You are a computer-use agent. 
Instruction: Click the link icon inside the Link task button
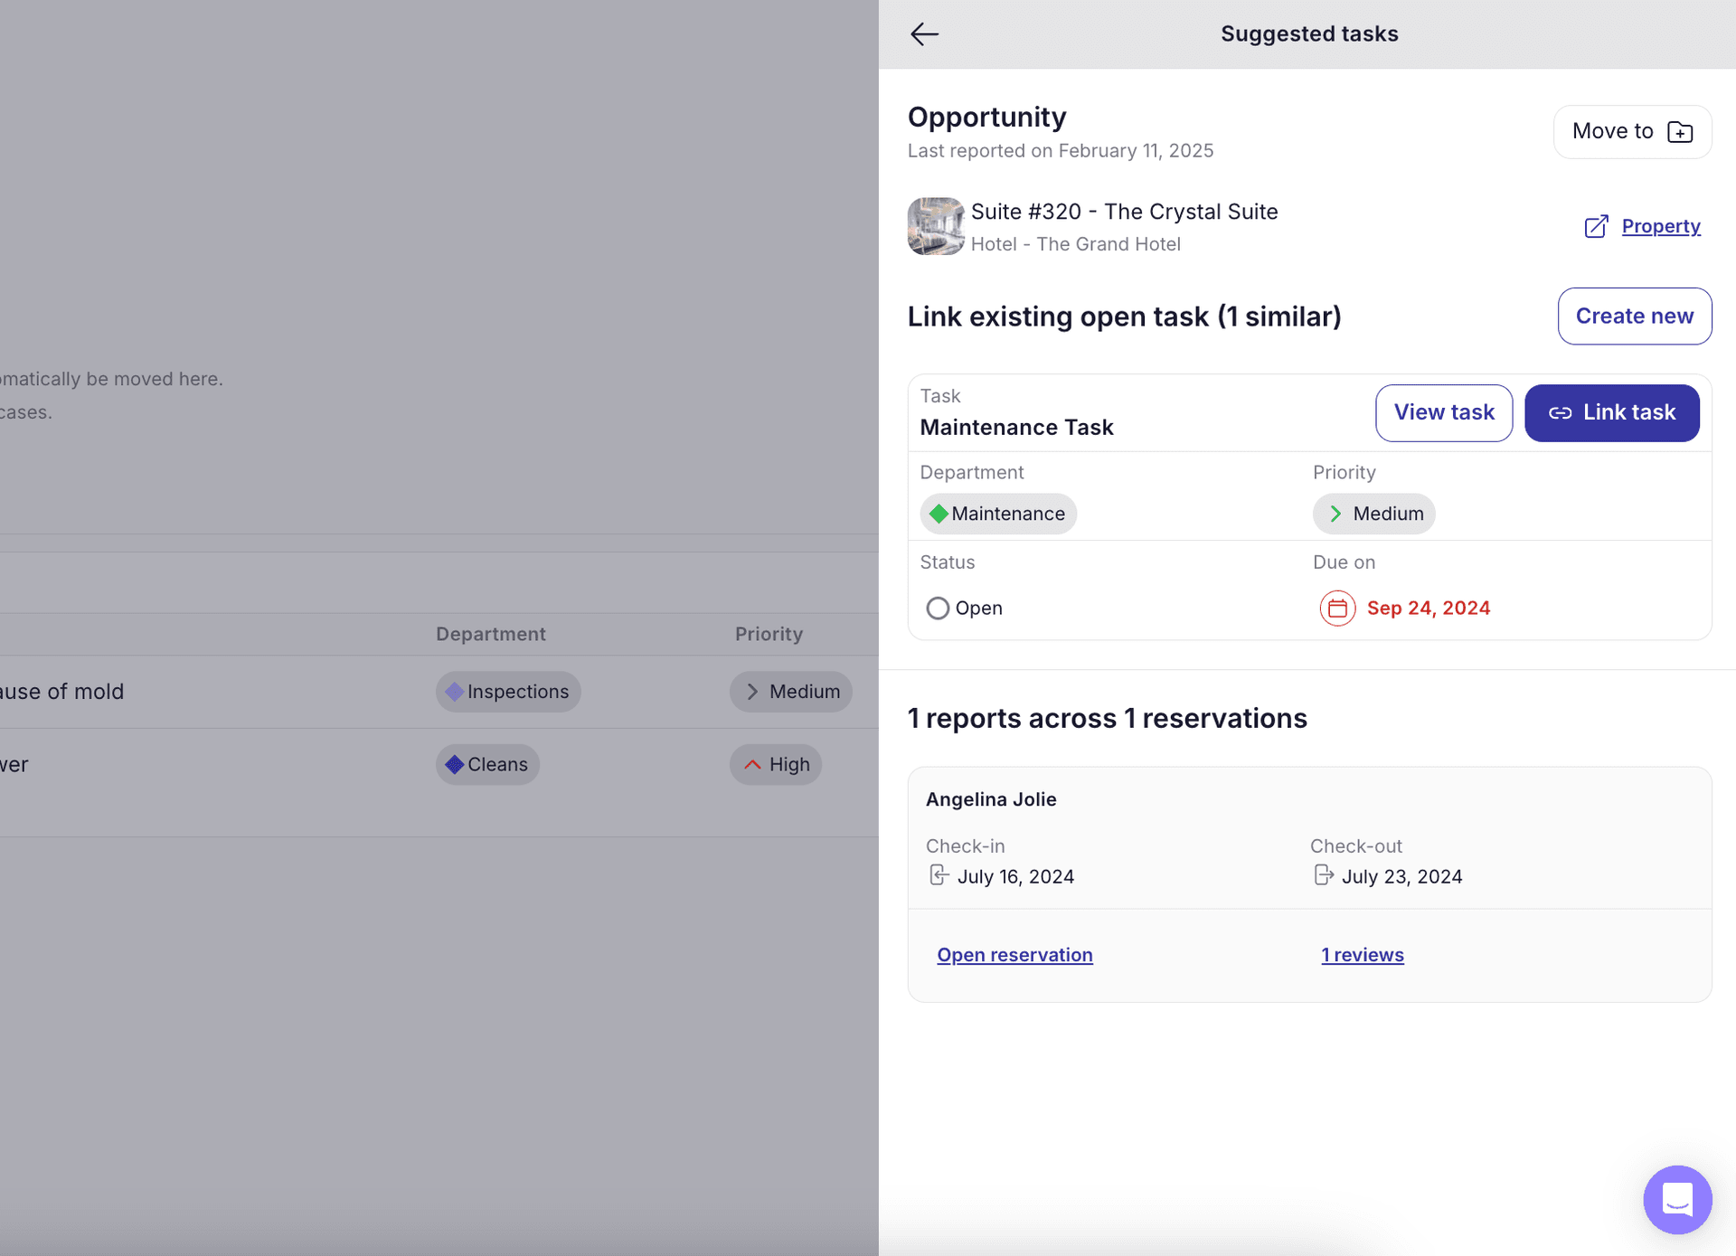[x=1561, y=412]
